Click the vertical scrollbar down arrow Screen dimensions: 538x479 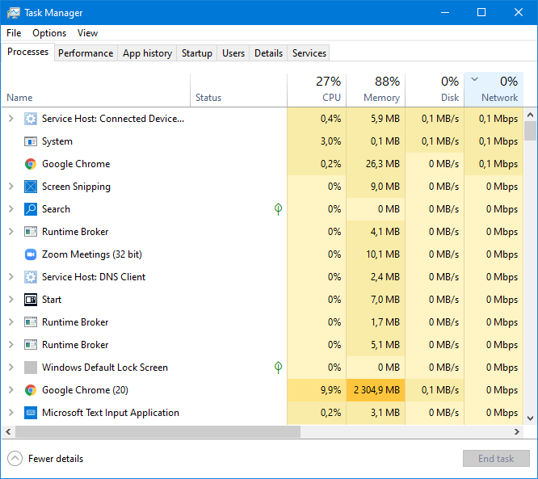531,418
